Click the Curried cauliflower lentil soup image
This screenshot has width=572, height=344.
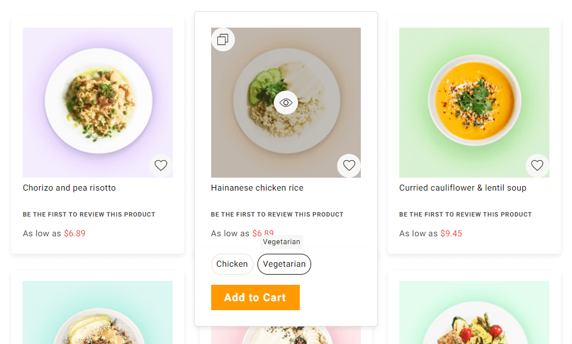[474, 102]
